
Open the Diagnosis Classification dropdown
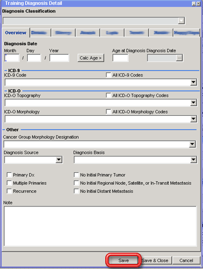(181, 21)
